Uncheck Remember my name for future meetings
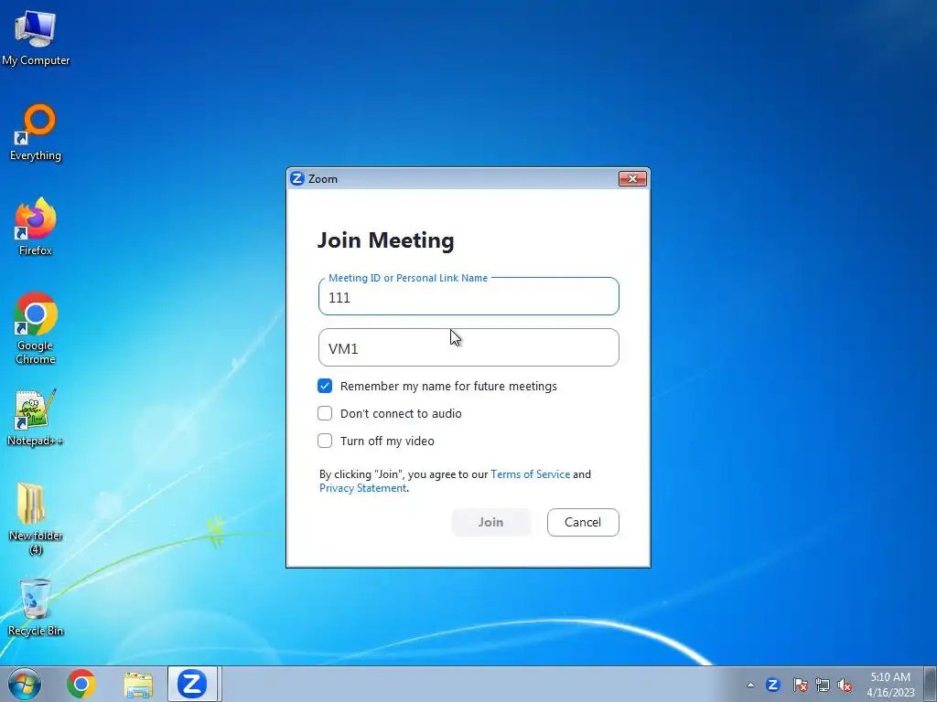This screenshot has height=702, width=937. click(325, 387)
